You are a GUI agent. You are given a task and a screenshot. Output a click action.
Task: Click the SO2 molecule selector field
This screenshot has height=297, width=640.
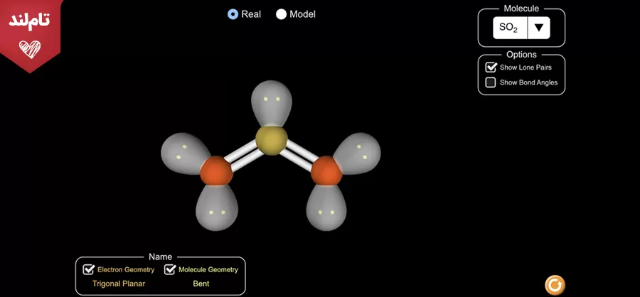(509, 28)
